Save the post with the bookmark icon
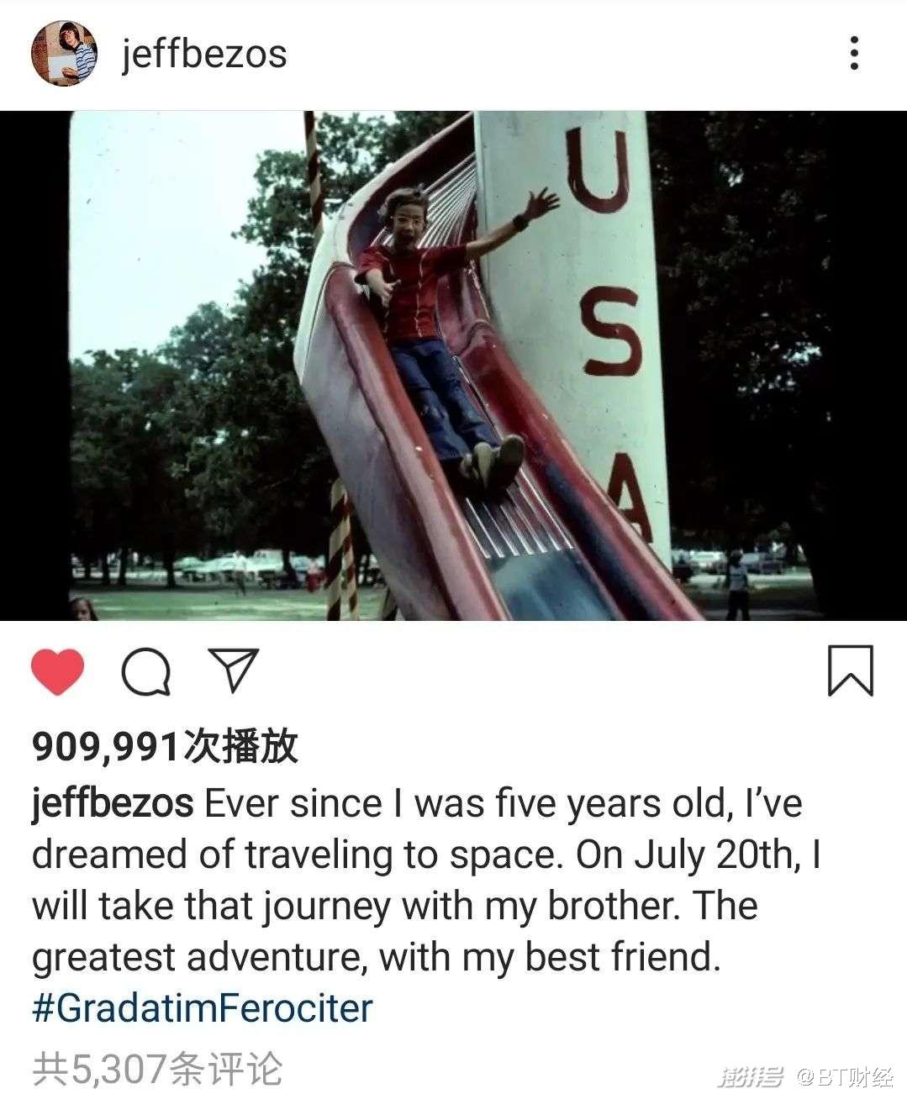The height and width of the screenshot is (1094, 907). coord(850,671)
